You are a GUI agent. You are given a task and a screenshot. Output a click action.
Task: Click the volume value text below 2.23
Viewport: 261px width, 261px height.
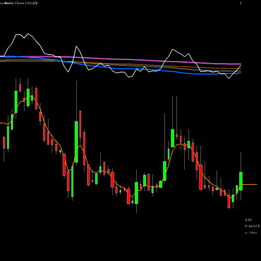tap(252, 226)
